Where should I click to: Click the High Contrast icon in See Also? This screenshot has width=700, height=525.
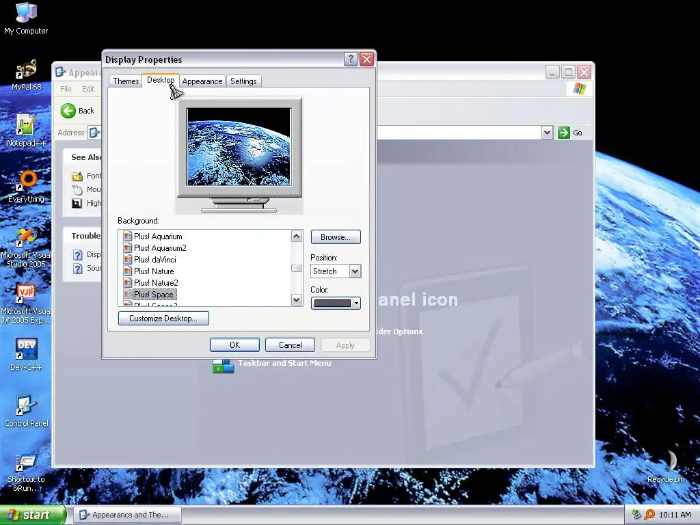(77, 204)
